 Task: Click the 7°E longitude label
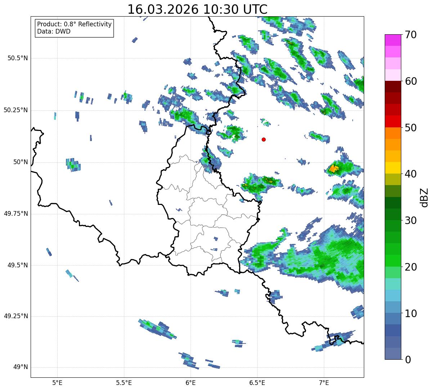tap(324, 382)
